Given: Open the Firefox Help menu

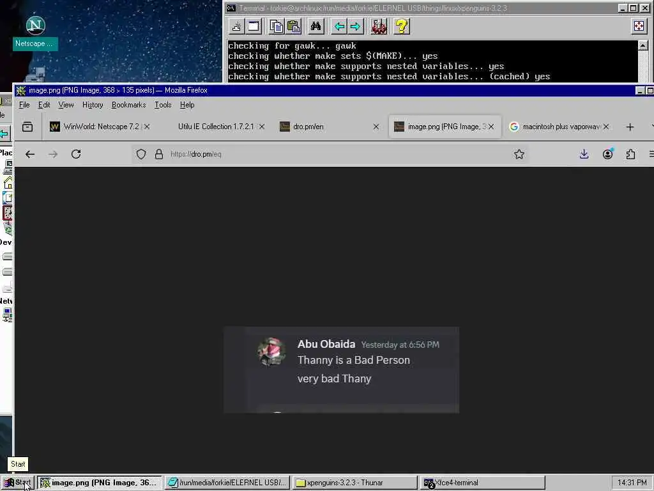Looking at the screenshot, I should [x=187, y=105].
